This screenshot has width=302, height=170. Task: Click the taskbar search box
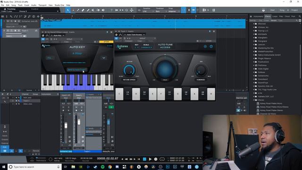pyautogui.click(x=34, y=167)
